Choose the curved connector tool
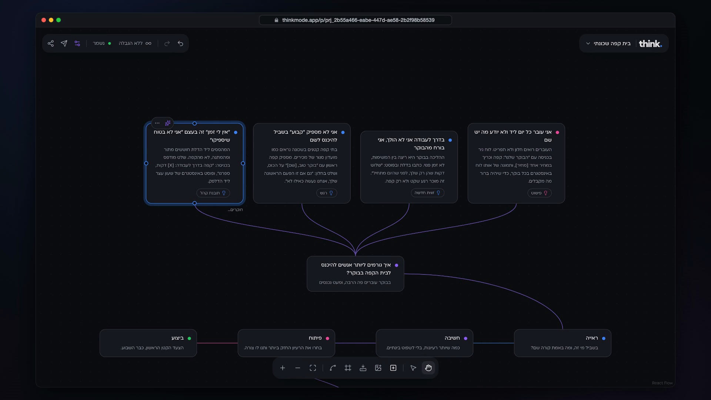 pos(333,368)
